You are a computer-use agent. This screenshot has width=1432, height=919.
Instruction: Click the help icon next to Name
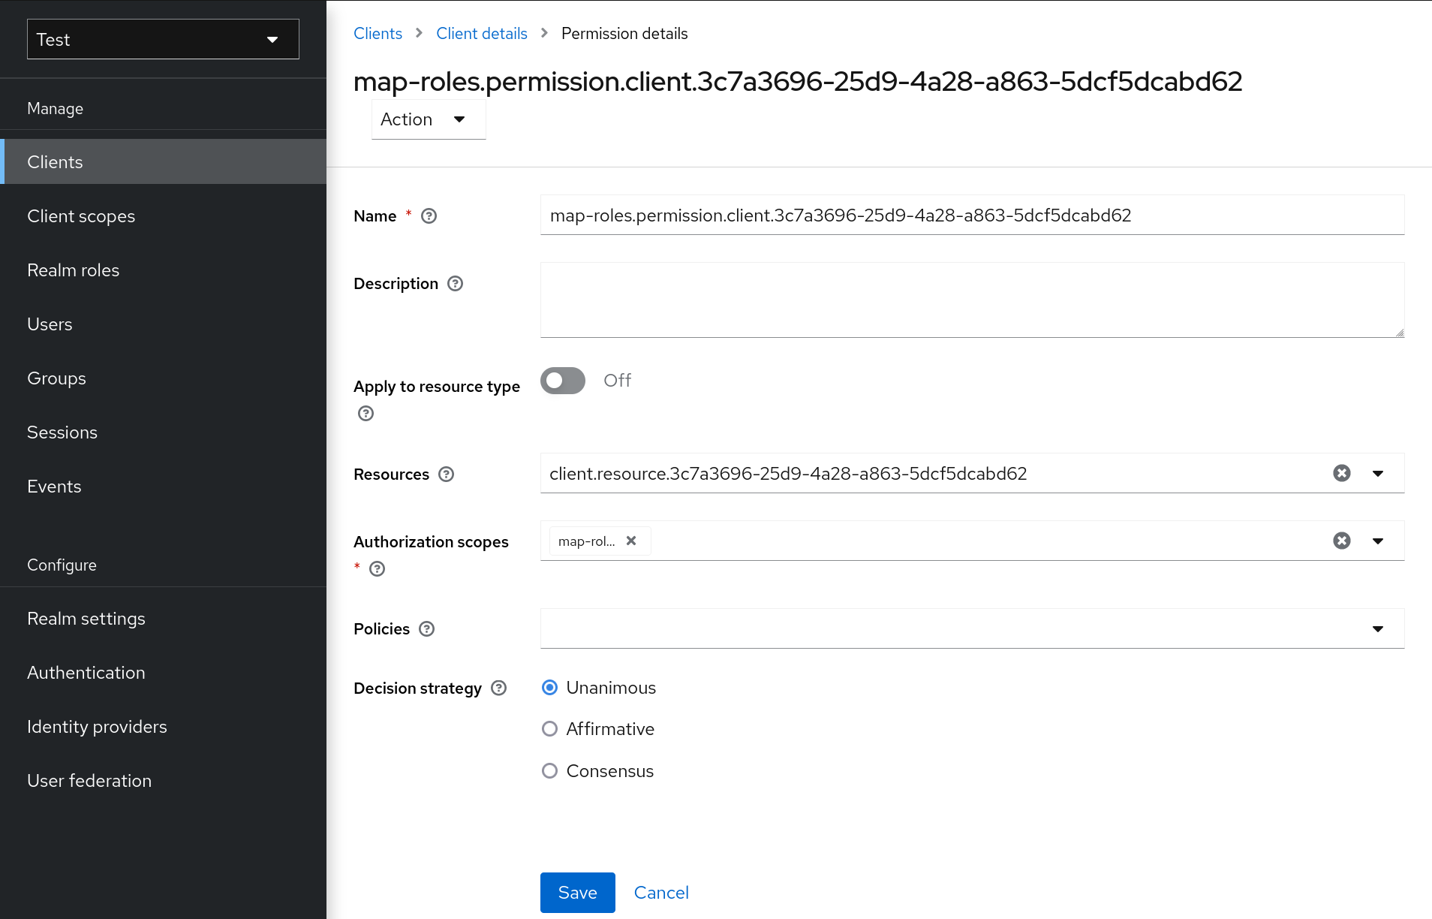pos(429,216)
